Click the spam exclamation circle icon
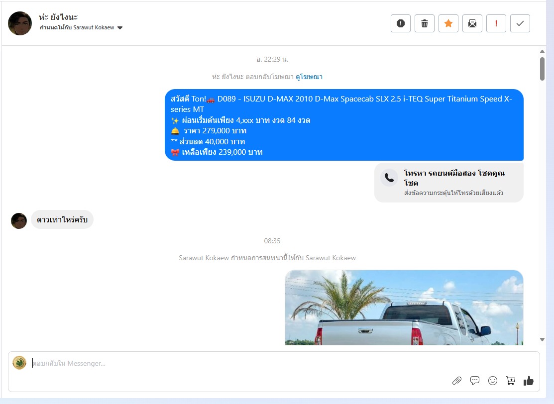Viewport: 554px width, 404px height. (400, 23)
